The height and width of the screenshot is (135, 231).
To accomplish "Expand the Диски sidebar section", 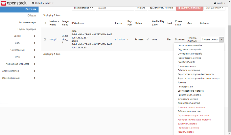I will pyautogui.click(x=35, y=35).
